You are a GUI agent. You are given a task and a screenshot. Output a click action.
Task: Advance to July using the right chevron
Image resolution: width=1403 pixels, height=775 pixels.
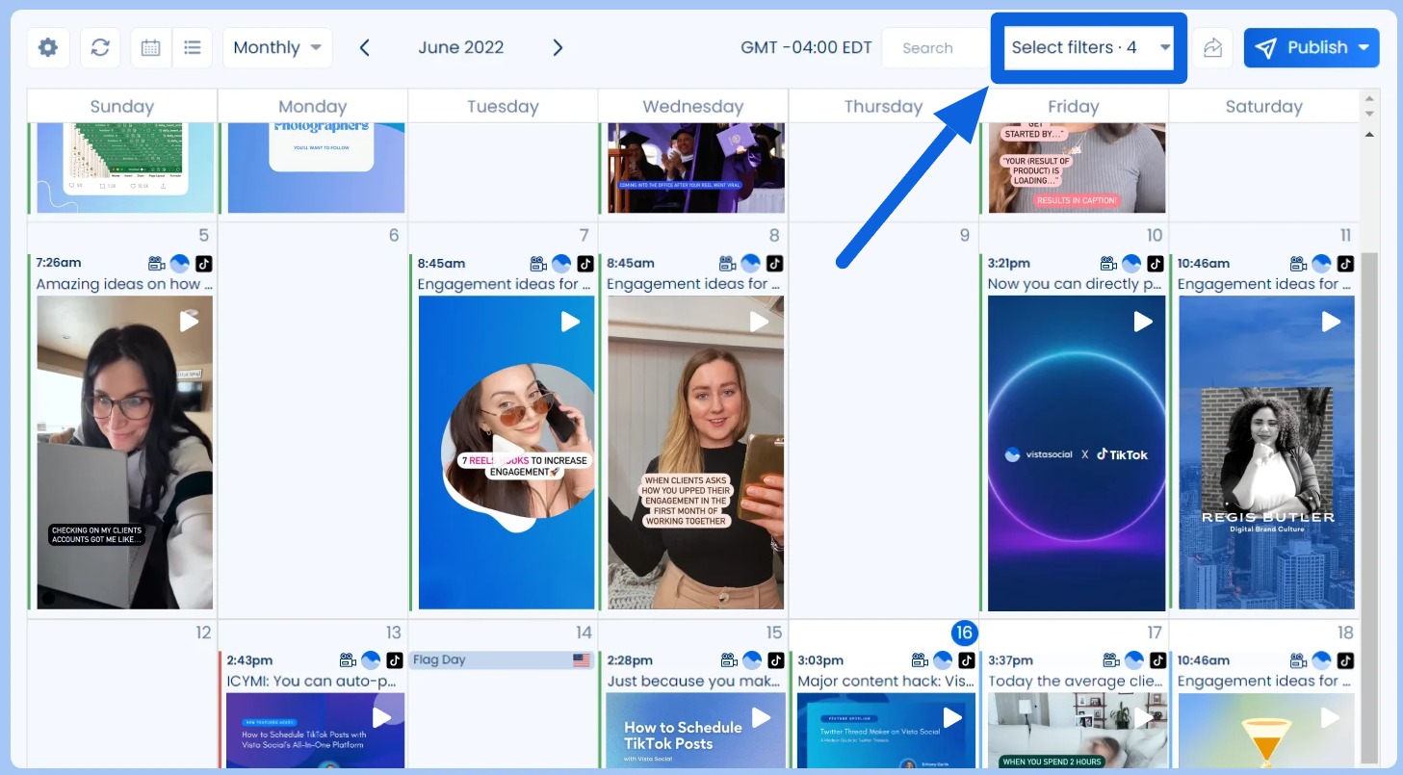pyautogui.click(x=558, y=46)
